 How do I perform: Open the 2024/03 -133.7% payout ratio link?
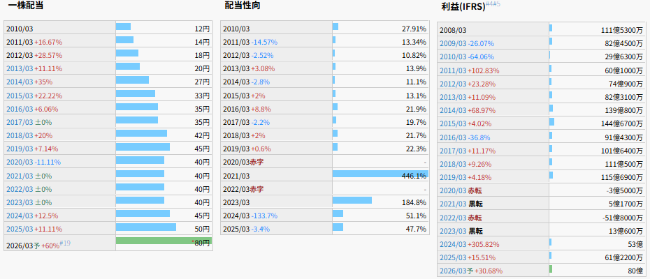pyautogui.click(x=250, y=216)
